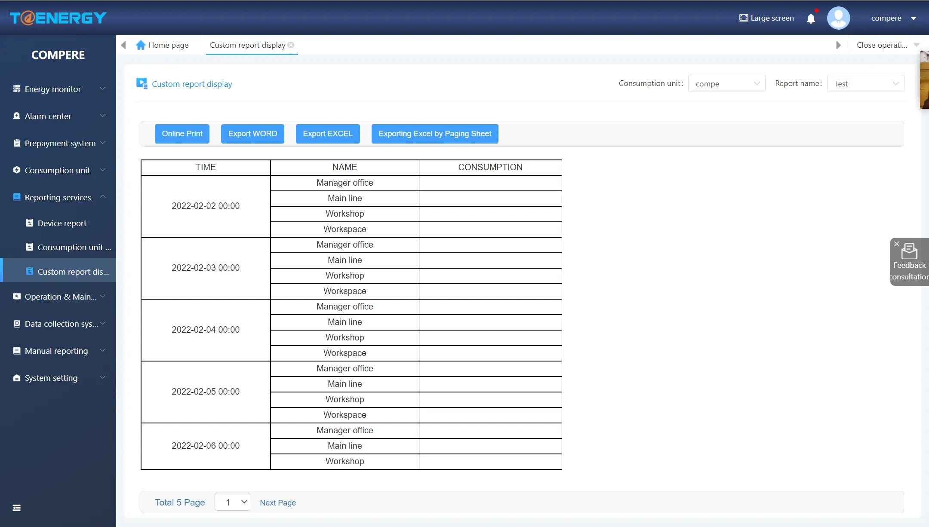929x527 pixels.
Task: Select the 2022-02-06 00:00 cell
Action: click(206, 446)
